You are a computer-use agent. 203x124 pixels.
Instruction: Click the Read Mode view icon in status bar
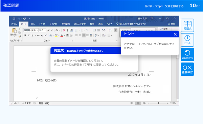point(132,103)
